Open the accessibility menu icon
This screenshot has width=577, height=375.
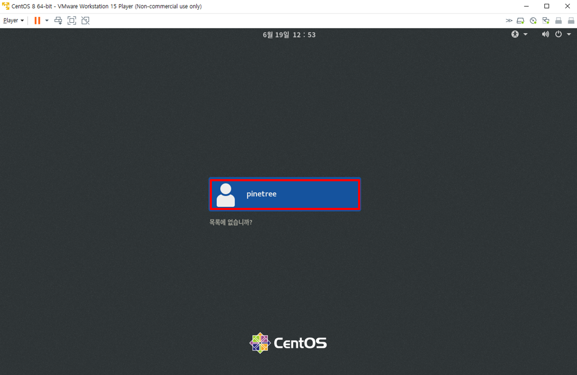515,34
